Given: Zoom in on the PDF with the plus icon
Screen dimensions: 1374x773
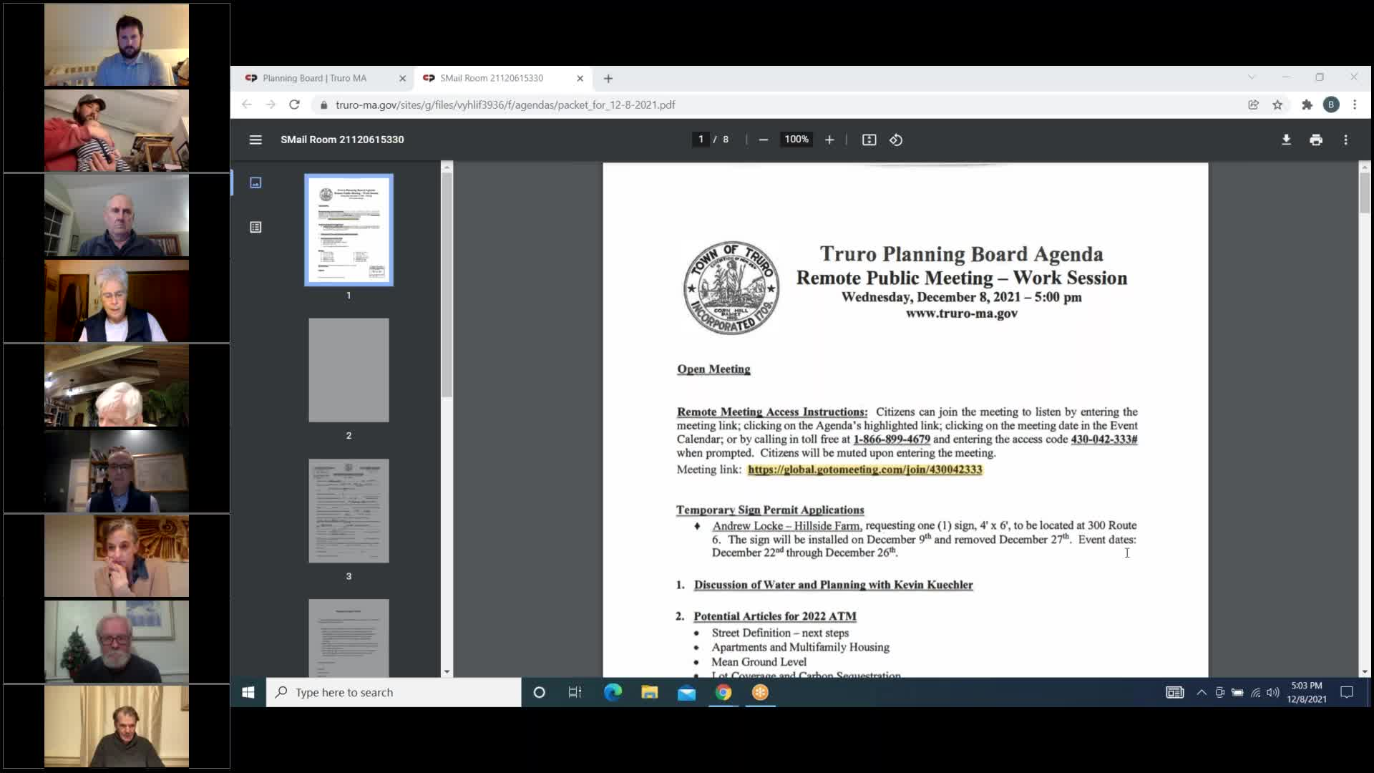Looking at the screenshot, I should [829, 140].
